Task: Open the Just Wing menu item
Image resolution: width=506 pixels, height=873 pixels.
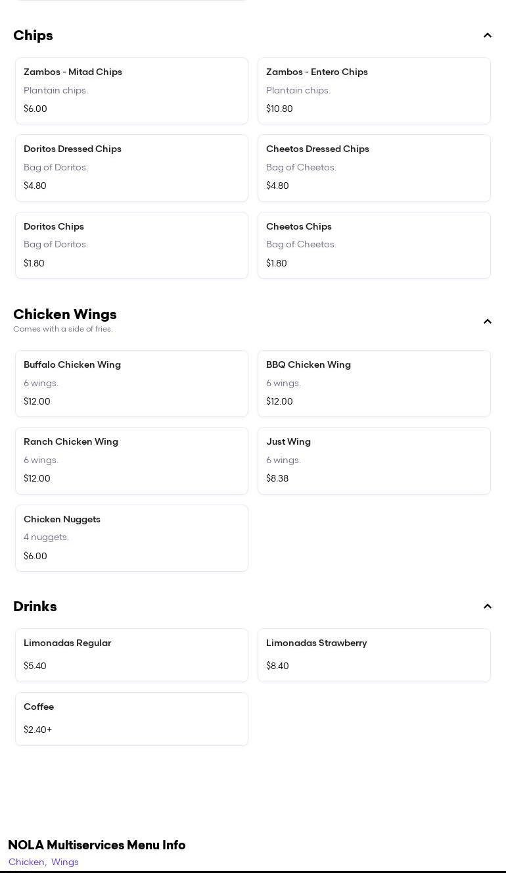Action: pyautogui.click(x=374, y=461)
